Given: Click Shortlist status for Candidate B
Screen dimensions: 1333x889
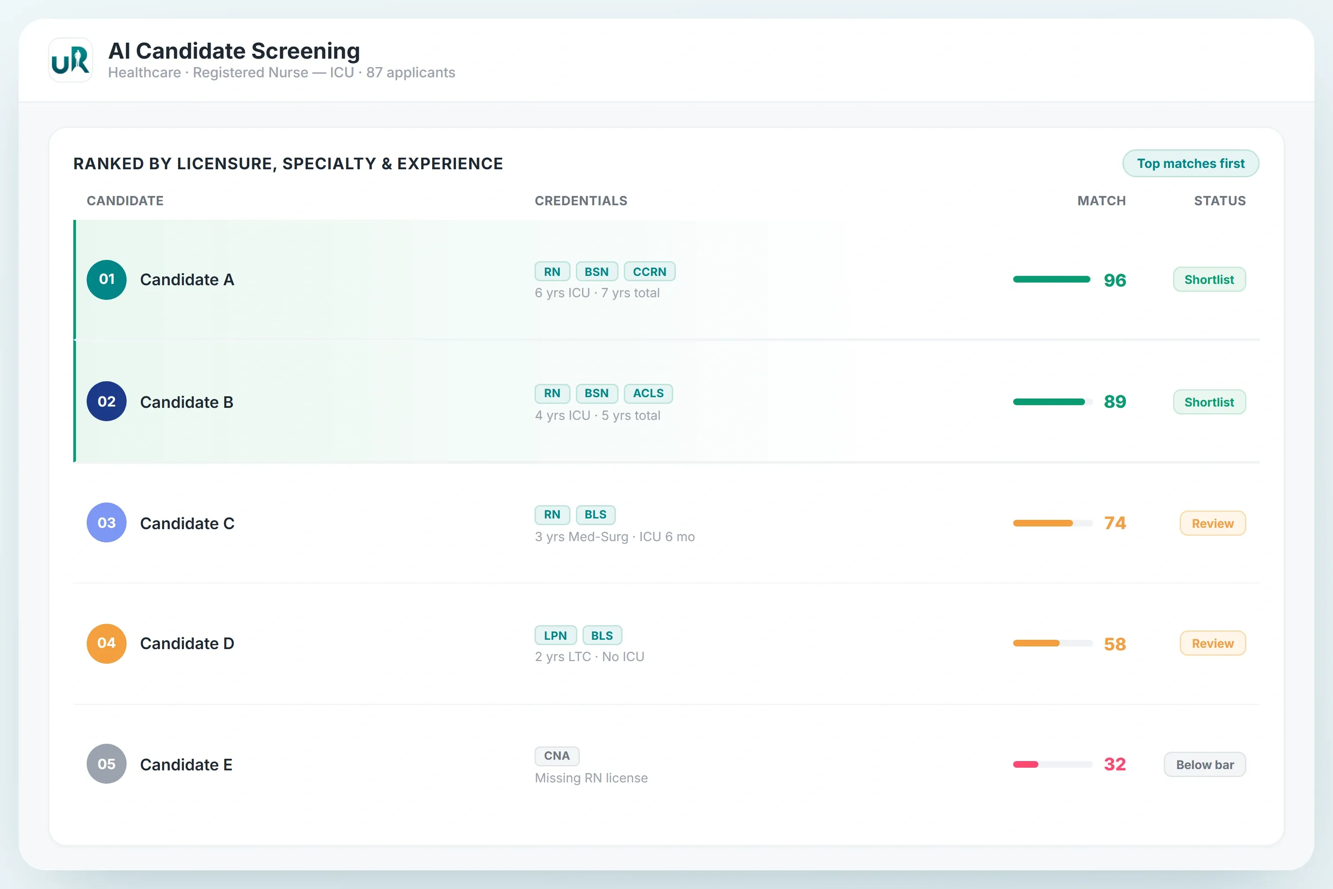Looking at the screenshot, I should 1209,402.
